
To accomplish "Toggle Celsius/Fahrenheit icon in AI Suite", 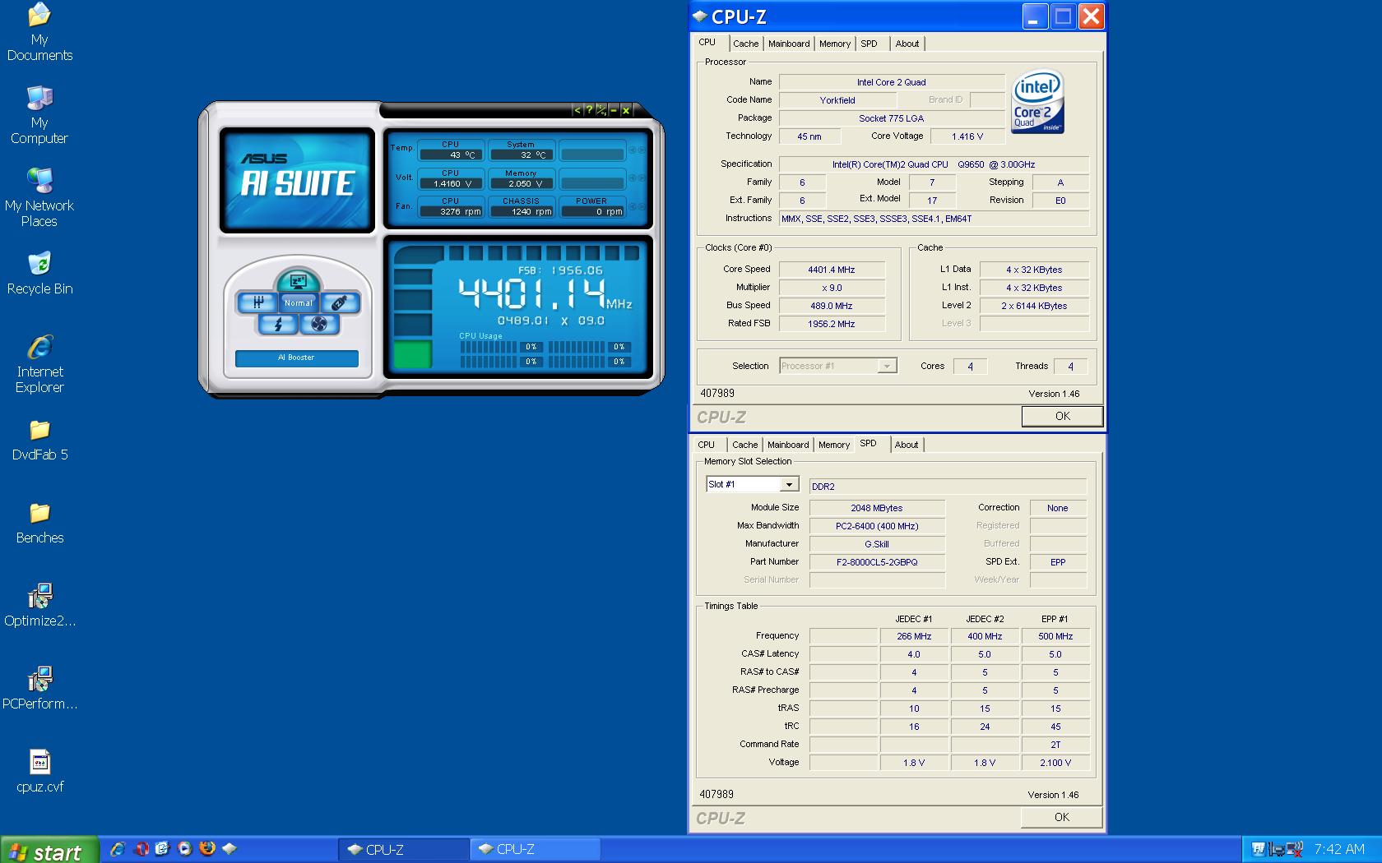I will (x=601, y=110).
